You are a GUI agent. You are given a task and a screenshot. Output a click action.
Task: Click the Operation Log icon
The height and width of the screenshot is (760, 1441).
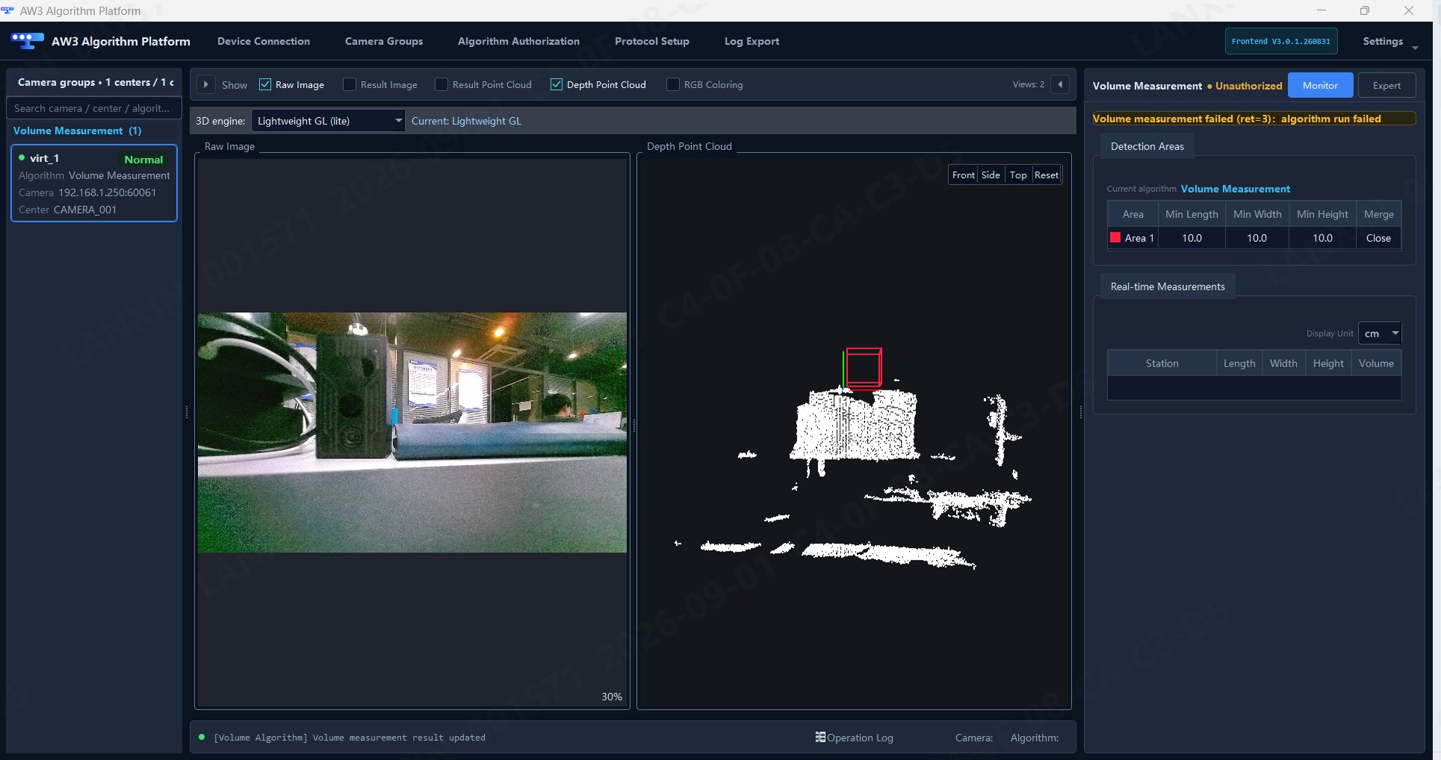pyautogui.click(x=820, y=737)
